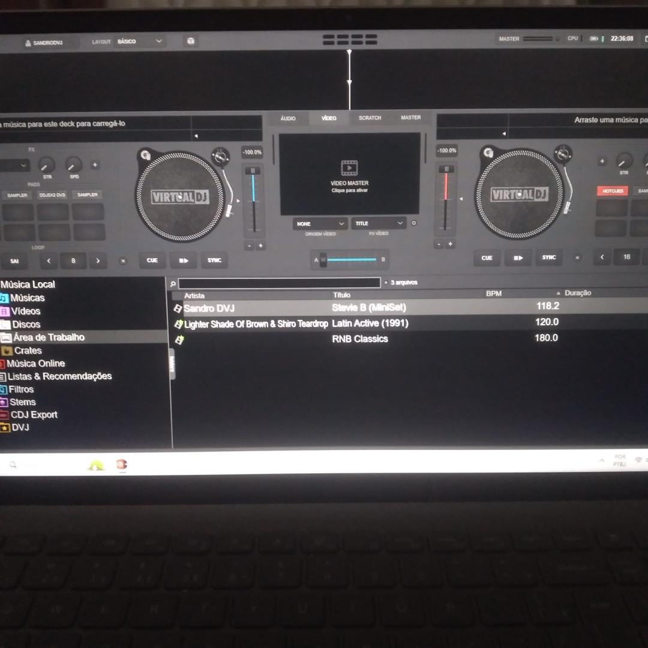Toggle right deck -100.0% pitch range
Screen dimensions: 648x648
[447, 151]
